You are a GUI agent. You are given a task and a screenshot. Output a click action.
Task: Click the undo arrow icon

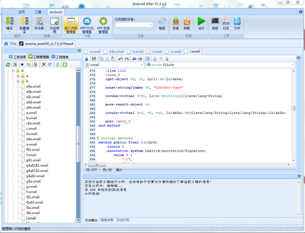tap(120, 59)
